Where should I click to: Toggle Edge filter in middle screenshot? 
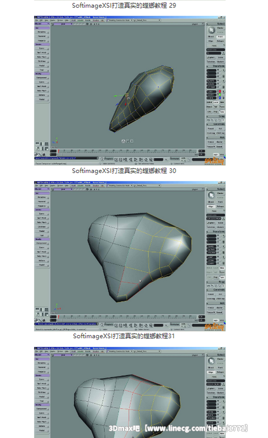point(211,206)
